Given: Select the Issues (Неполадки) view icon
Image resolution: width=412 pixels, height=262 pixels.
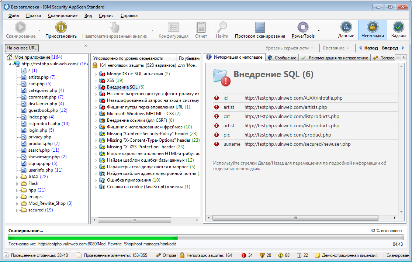Looking at the screenshot, I should (373, 27).
